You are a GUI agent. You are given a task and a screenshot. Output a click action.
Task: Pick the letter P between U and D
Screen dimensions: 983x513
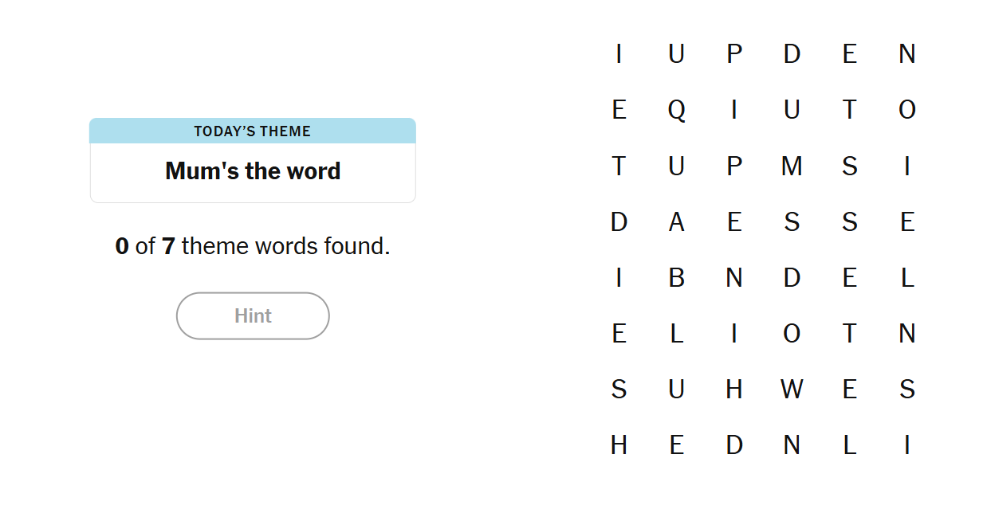pyautogui.click(x=734, y=54)
